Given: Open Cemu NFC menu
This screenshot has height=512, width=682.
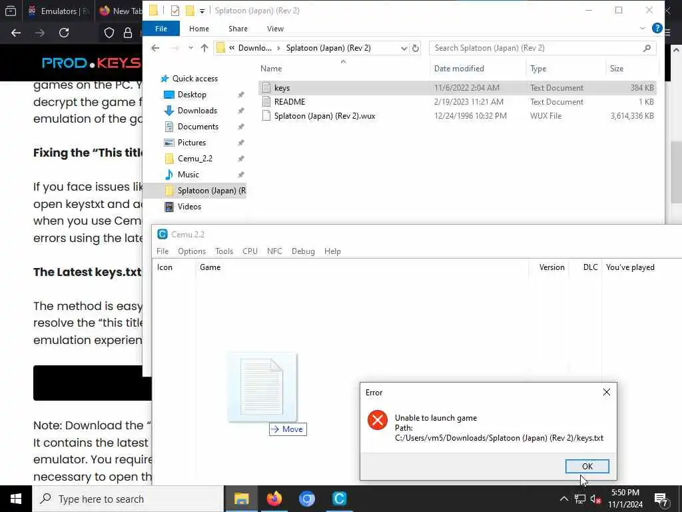Looking at the screenshot, I should point(274,251).
